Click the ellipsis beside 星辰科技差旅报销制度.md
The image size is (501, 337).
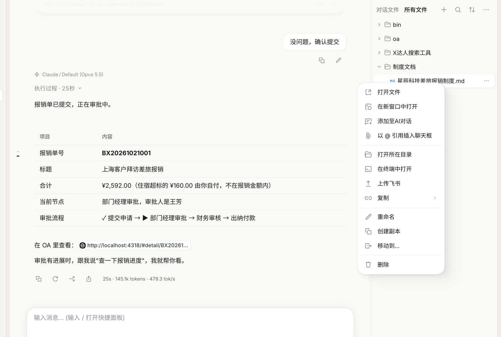487,81
